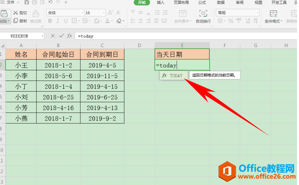Open the 文件 File menu
299x185 pixels.
10,2
